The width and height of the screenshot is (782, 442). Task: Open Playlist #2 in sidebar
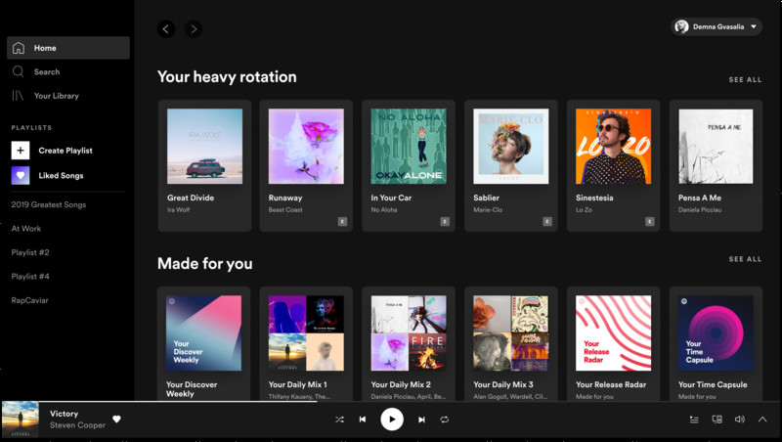[30, 252]
